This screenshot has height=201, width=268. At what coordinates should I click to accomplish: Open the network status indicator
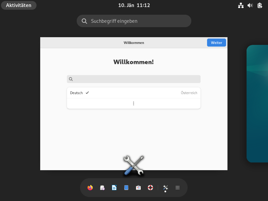point(241,5)
